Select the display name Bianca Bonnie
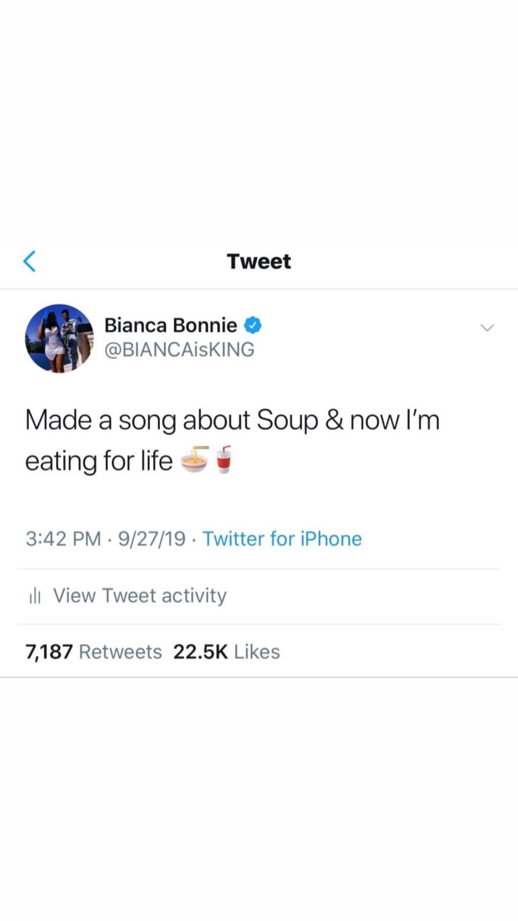This screenshot has height=921, width=518. (x=171, y=325)
